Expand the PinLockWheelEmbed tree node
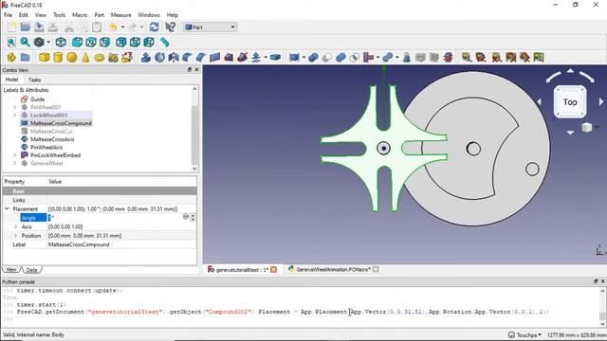The image size is (607, 341). 15,155
